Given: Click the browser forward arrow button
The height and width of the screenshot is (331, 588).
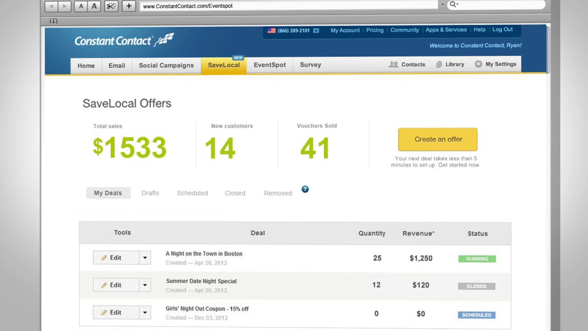Looking at the screenshot, I should (x=65, y=6).
